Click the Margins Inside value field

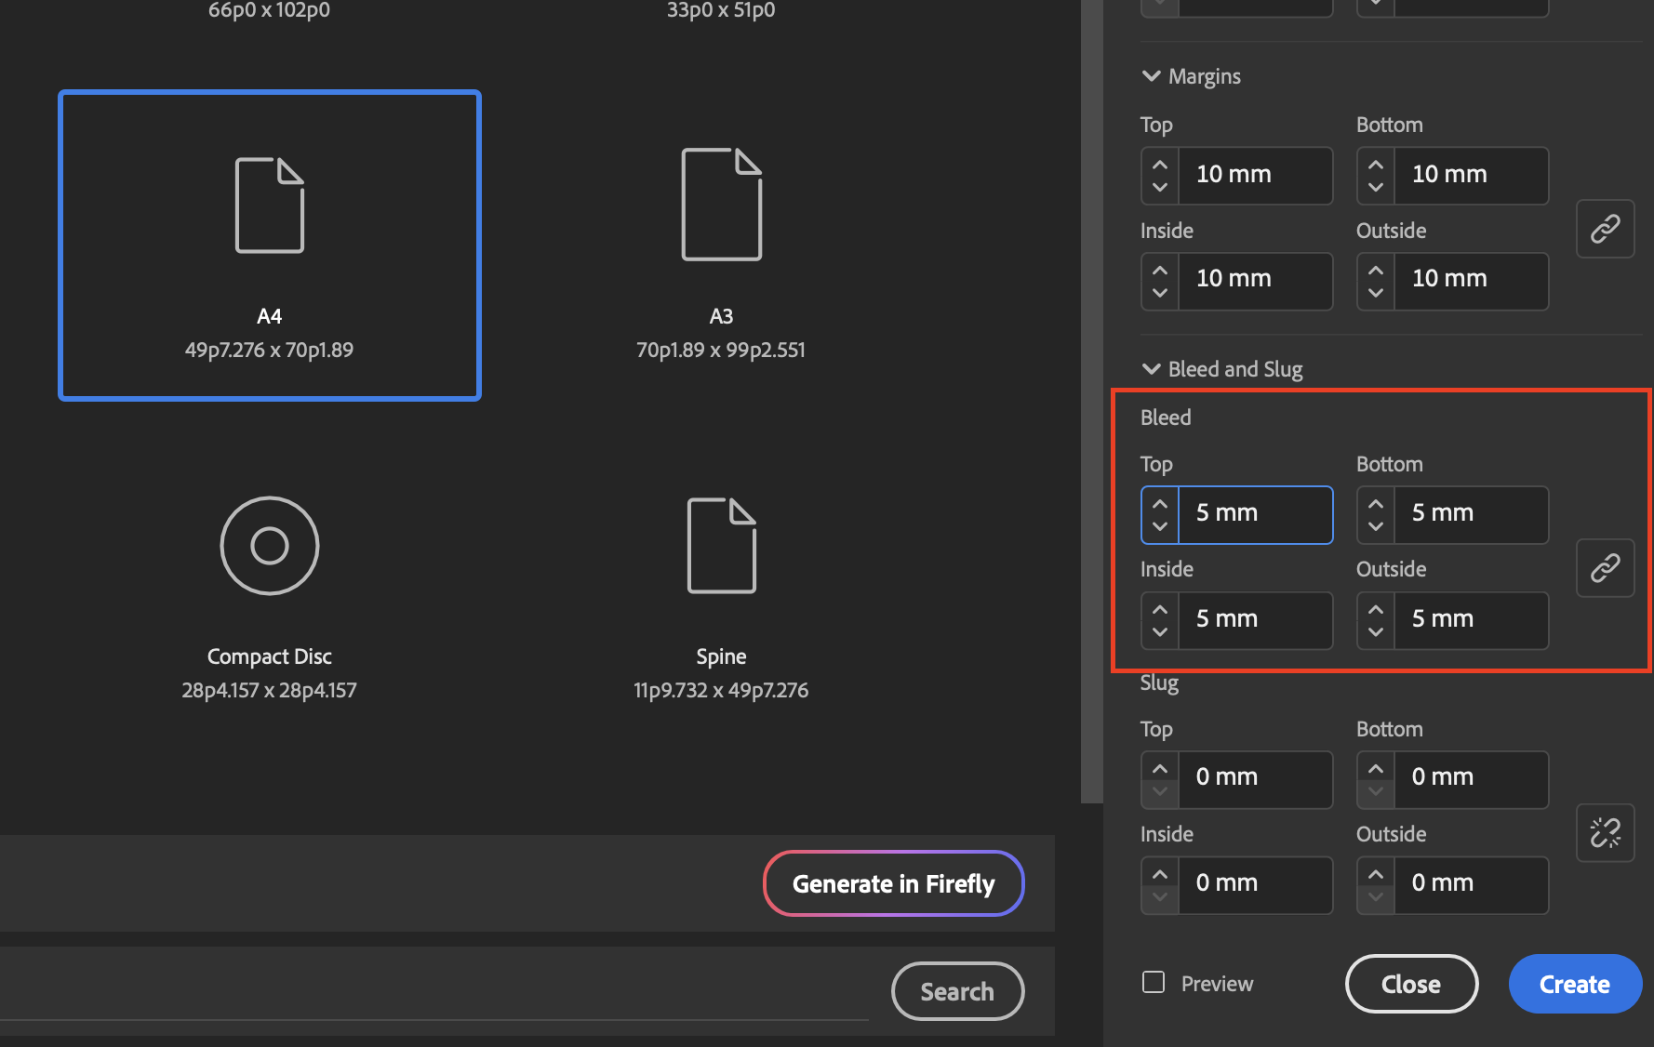1256,280
